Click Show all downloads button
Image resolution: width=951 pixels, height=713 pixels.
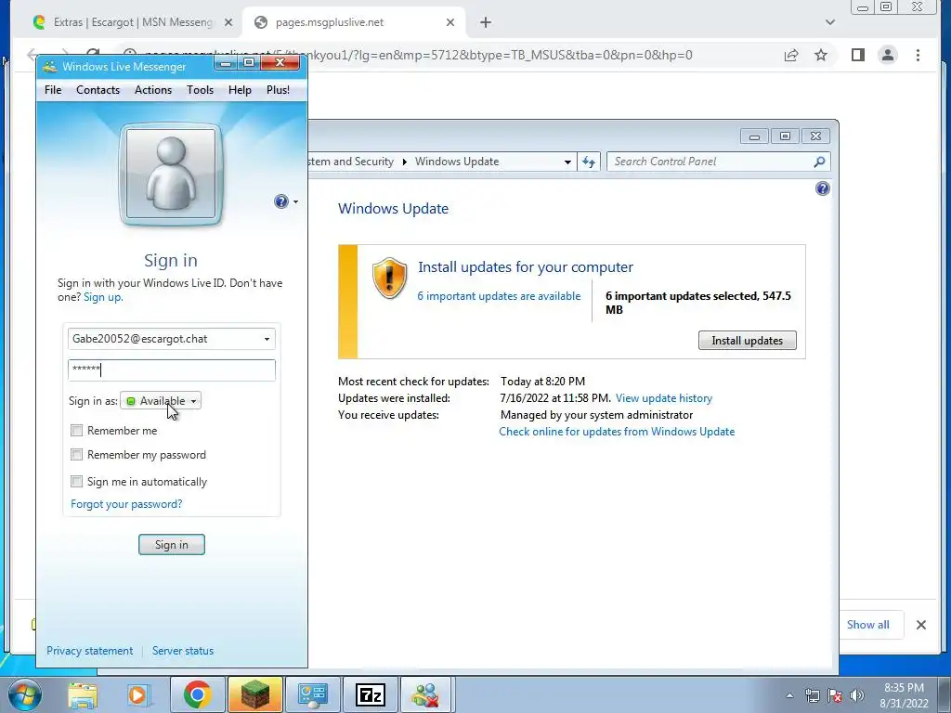tap(868, 625)
